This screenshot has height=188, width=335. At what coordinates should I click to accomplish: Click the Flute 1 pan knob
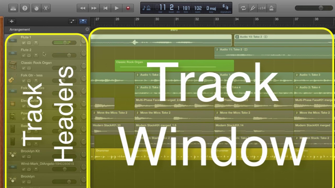coord(83,40)
